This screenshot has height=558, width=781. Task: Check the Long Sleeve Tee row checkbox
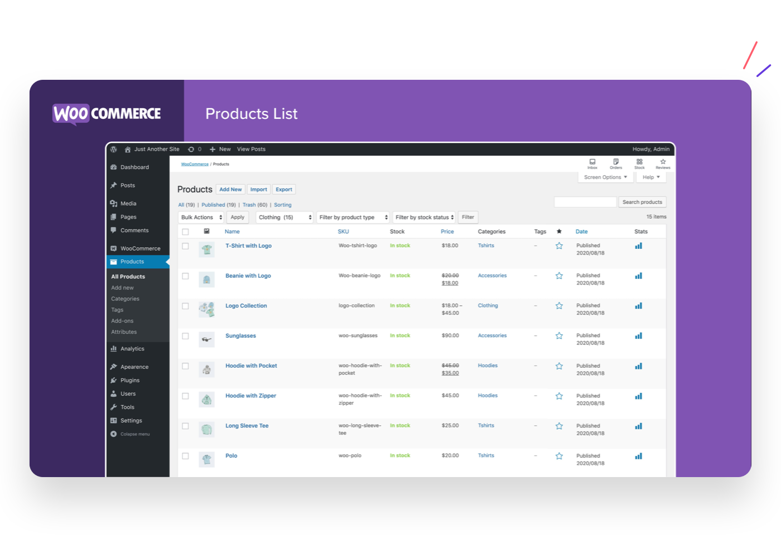186,427
